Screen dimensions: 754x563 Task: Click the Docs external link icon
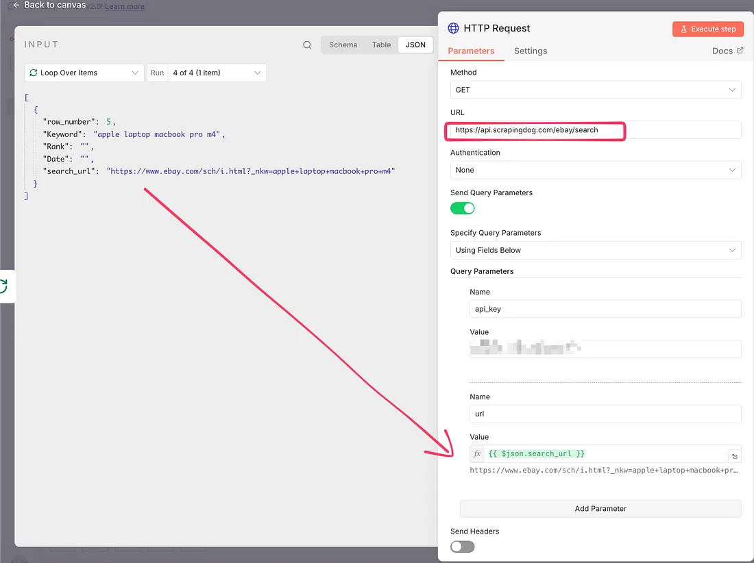(740, 51)
